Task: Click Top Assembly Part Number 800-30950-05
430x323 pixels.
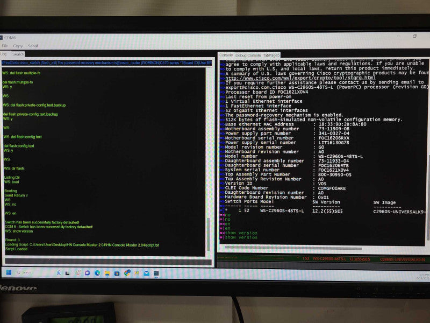Action: tap(334, 174)
